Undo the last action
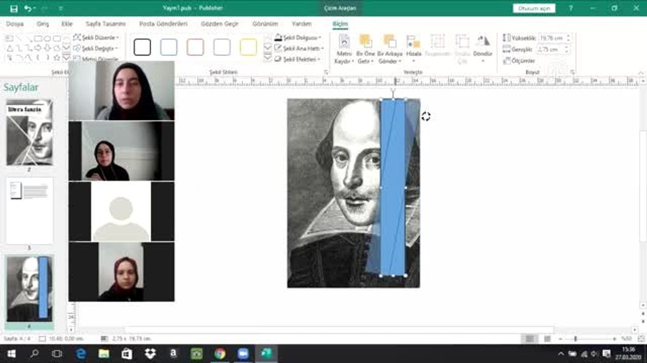Screen dimensions: 647x363 coord(28,8)
